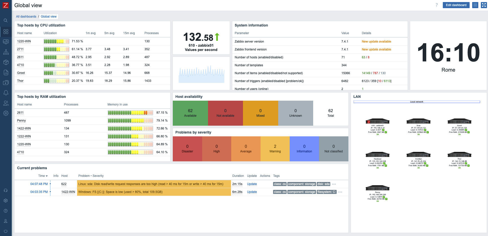This screenshot has width=488, height=236.
Task: Switch dashboard to kiosk fullscreen mode
Action: click(484, 5)
